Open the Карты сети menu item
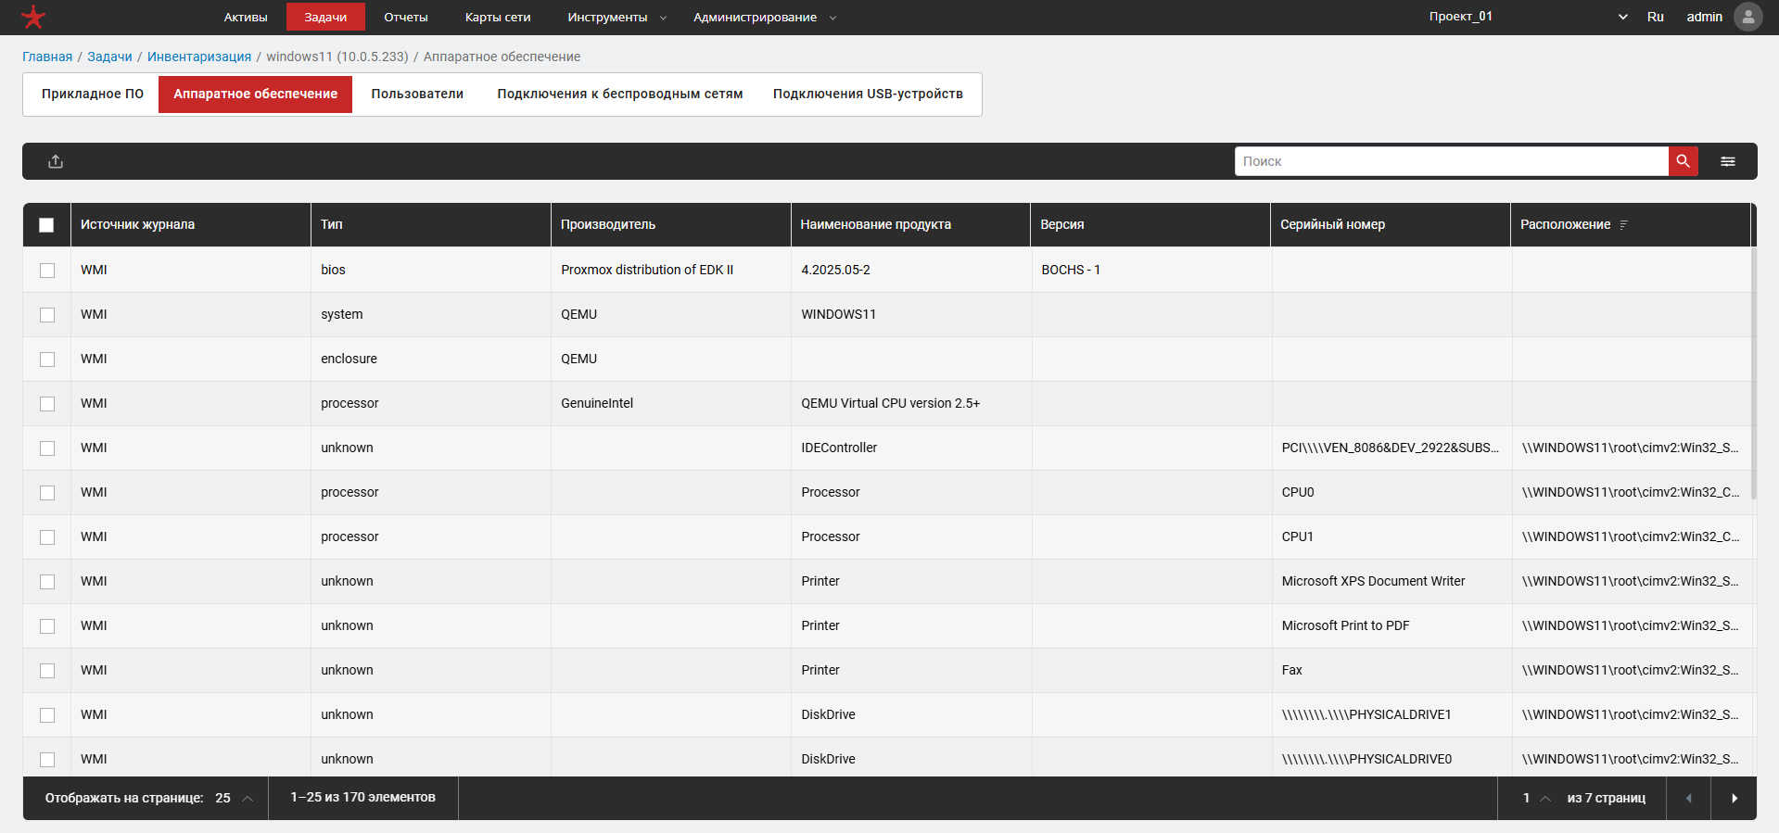The height and width of the screenshot is (833, 1779). [498, 17]
